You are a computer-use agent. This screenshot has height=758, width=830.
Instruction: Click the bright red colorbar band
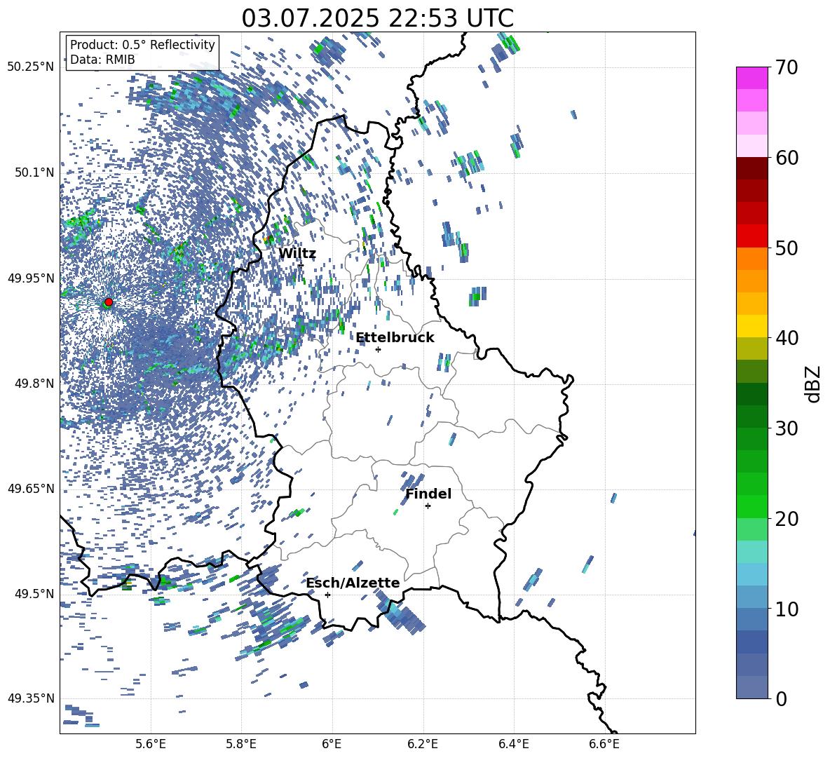click(752, 236)
